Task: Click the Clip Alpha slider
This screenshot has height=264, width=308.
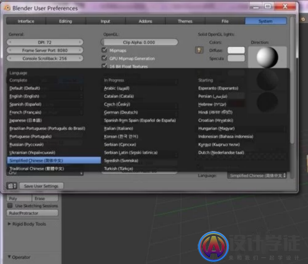Action: [139, 42]
